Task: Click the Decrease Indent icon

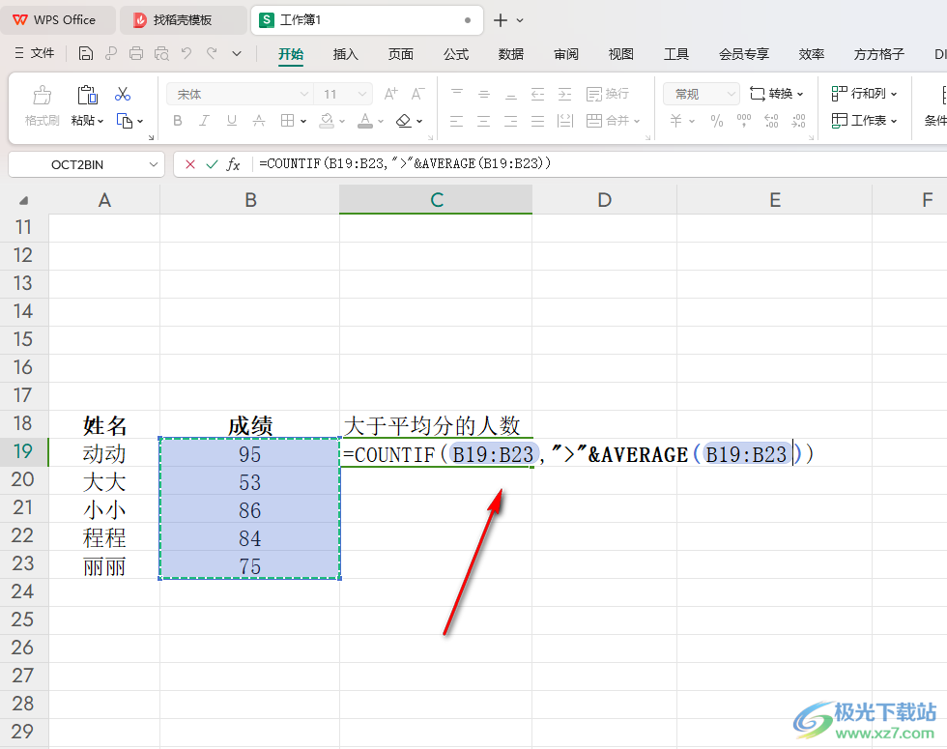Action: (x=537, y=94)
